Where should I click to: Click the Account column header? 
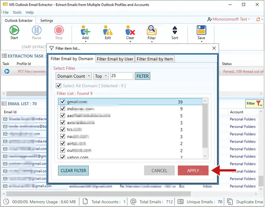pos(236,112)
